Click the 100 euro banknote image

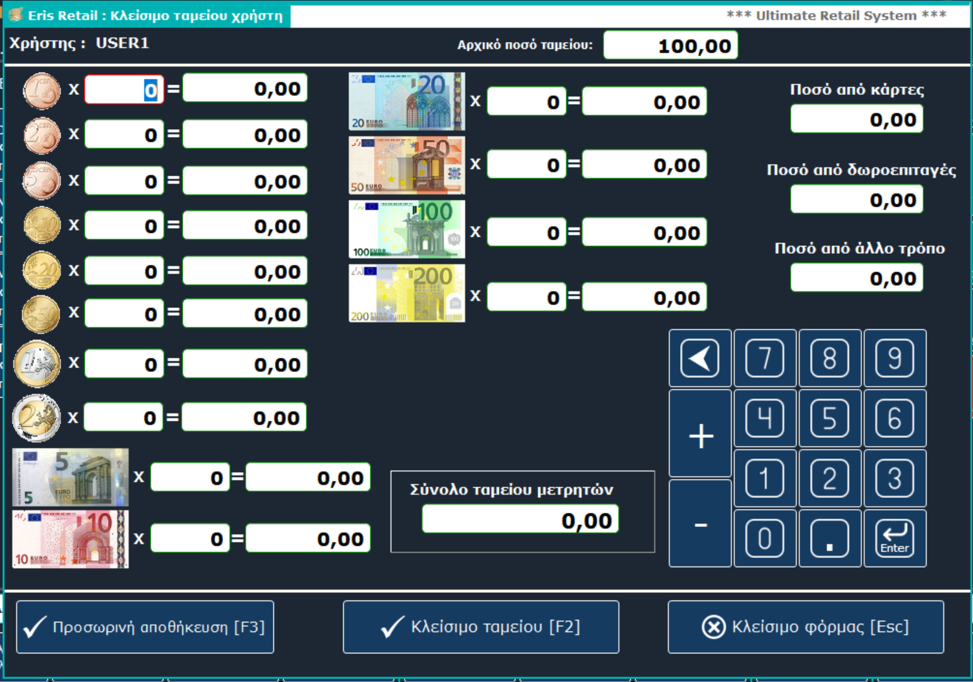click(x=407, y=229)
